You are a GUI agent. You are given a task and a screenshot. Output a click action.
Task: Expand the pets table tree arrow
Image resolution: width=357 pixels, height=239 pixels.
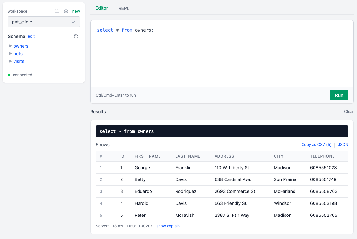click(x=11, y=54)
